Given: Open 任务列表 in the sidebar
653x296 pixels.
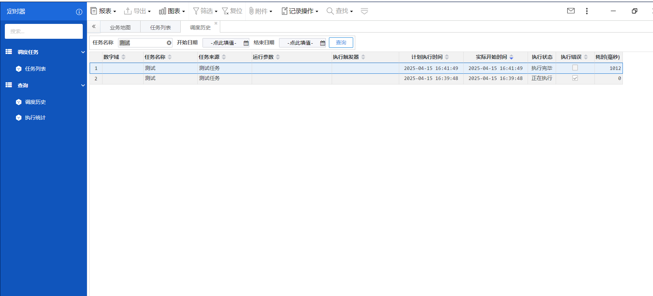Looking at the screenshot, I should 35,69.
